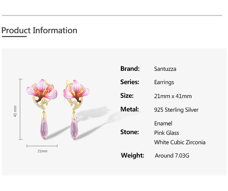
Task: Click the Around 7.03G weight value
Action: pos(172,156)
